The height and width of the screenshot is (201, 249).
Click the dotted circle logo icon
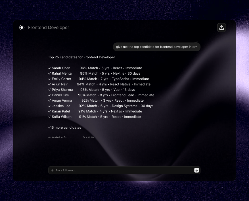[22, 28]
